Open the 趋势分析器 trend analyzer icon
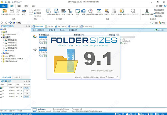The height and width of the screenshot is (115, 167). point(99,11)
